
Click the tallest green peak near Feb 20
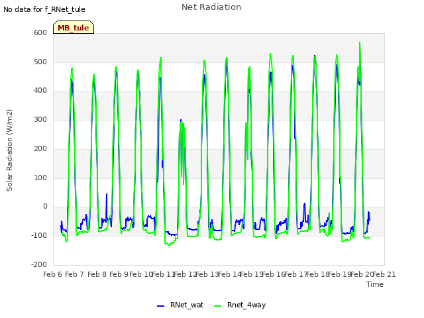click(360, 42)
